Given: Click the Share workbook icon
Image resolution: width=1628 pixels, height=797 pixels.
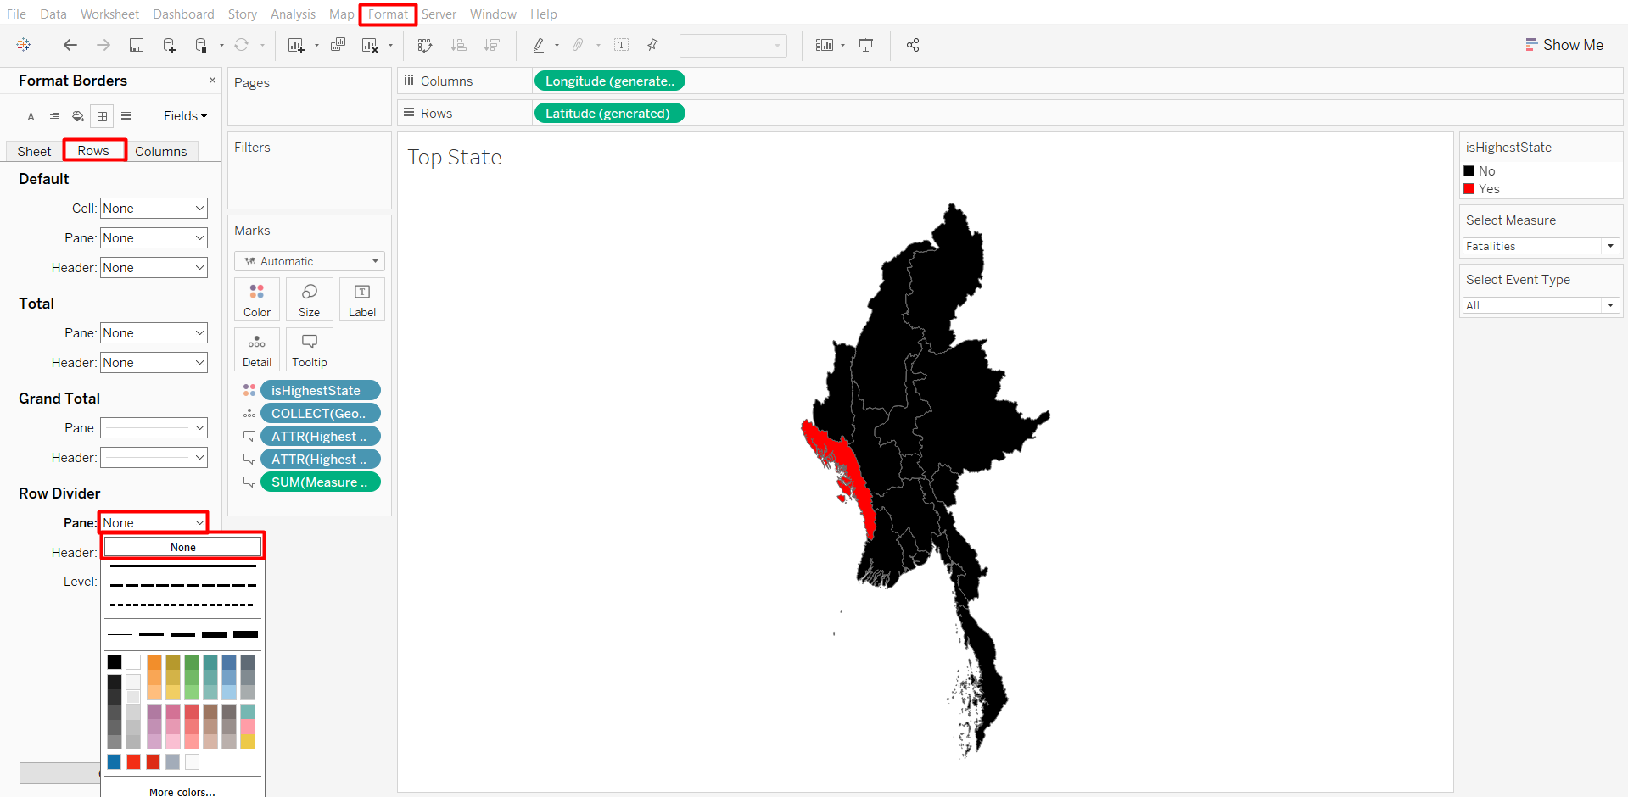Looking at the screenshot, I should (913, 46).
